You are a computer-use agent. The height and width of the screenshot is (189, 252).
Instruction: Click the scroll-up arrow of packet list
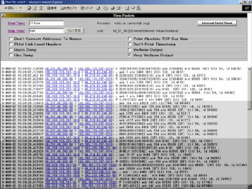[249, 68]
